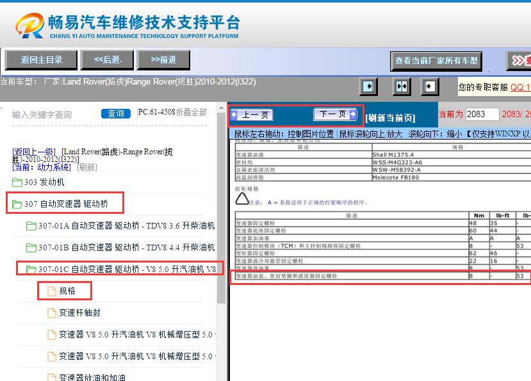Click the <<后退 button
This screenshot has height=381, width=531.
coord(108,60)
